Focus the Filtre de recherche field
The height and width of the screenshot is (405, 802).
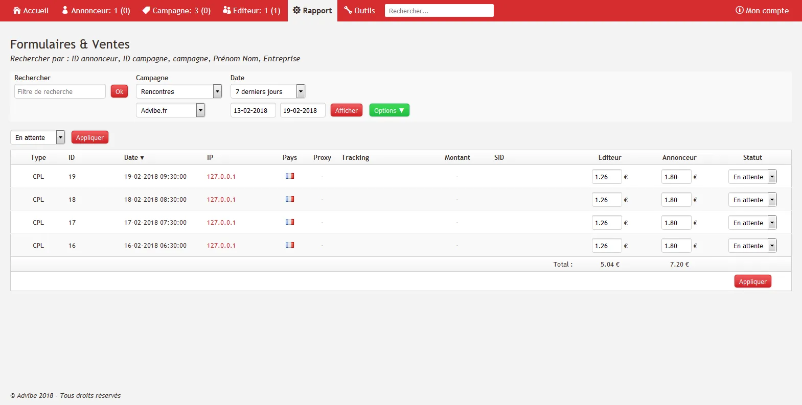[60, 91]
